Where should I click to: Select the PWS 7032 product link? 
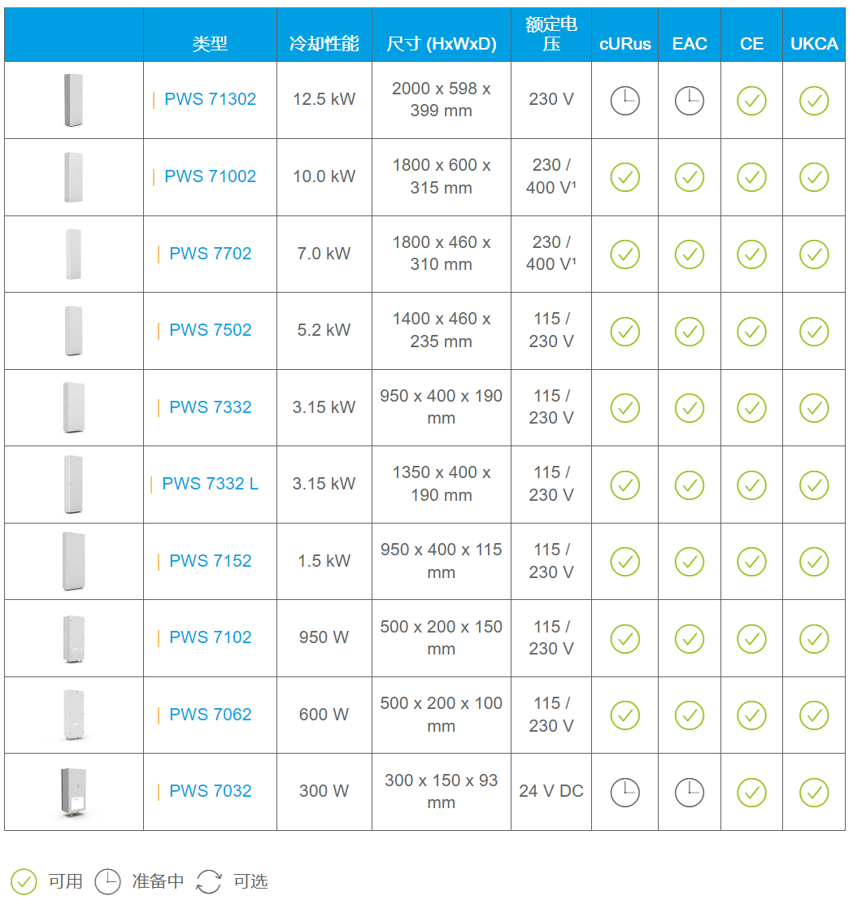click(x=210, y=791)
